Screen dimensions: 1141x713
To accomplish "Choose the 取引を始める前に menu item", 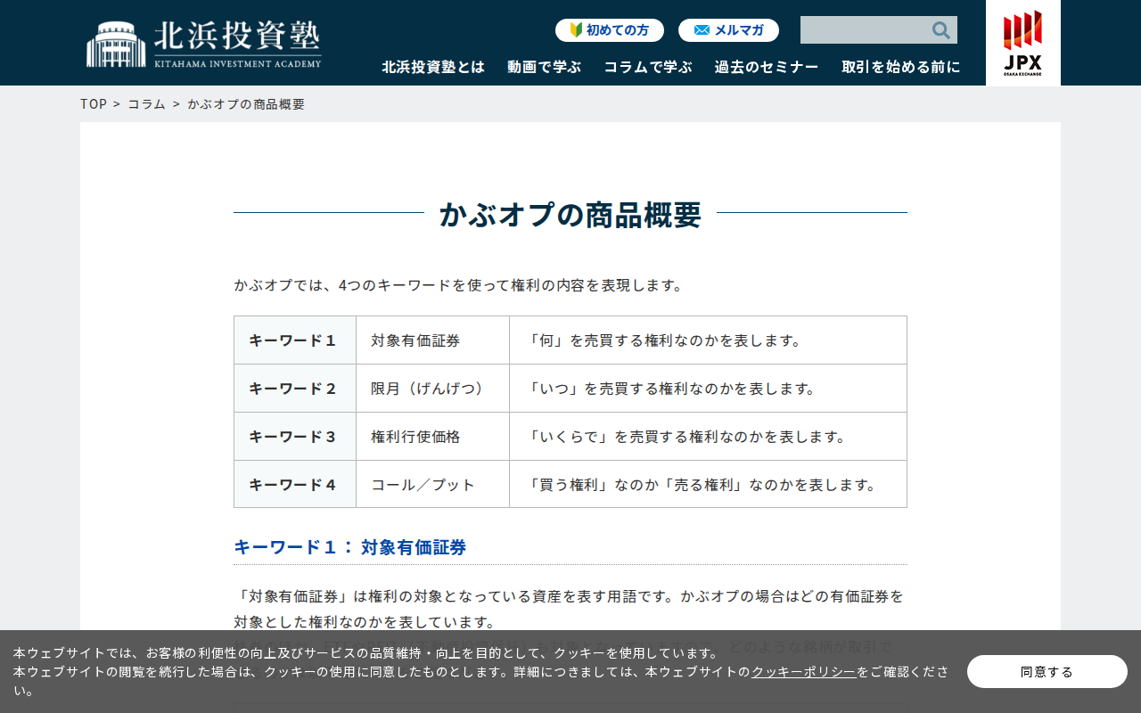I will coord(901,67).
